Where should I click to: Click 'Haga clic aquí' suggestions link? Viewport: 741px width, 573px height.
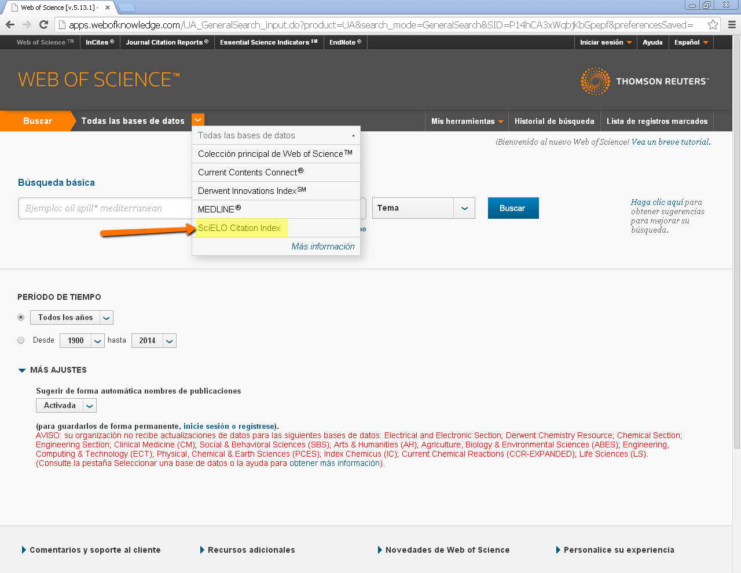656,202
